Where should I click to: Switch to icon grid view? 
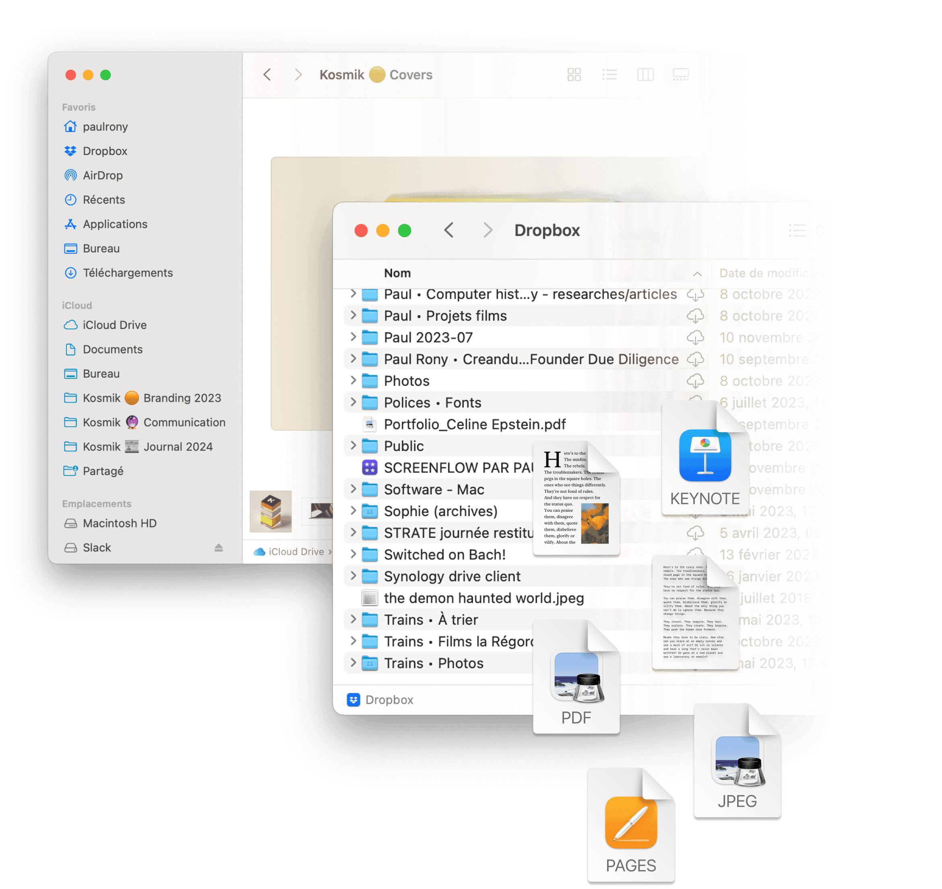point(574,74)
